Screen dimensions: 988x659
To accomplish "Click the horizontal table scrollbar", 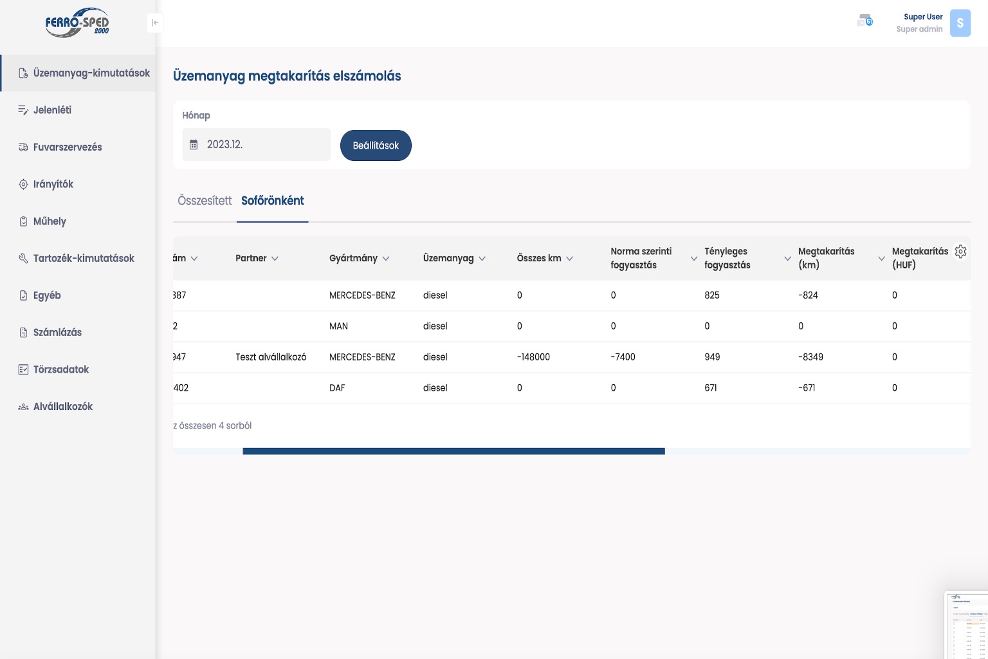I will pyautogui.click(x=453, y=451).
